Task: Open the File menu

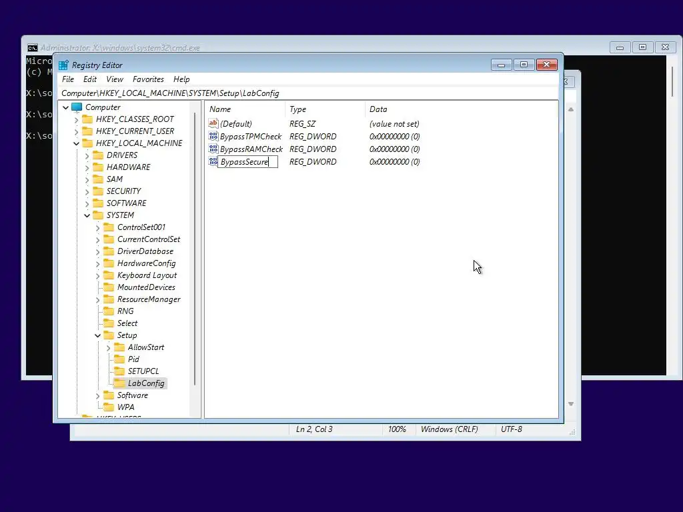Action: pos(68,79)
